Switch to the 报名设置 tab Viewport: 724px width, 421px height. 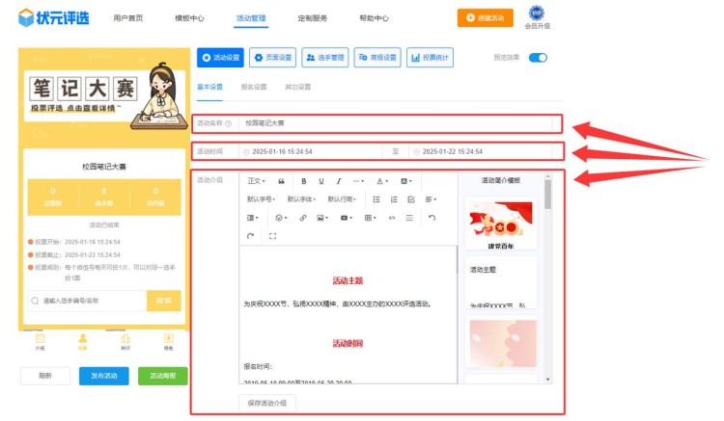point(253,88)
